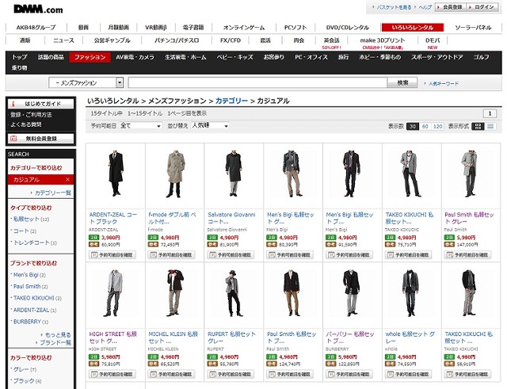
Task: Focus the search text input field
Action: [257, 82]
